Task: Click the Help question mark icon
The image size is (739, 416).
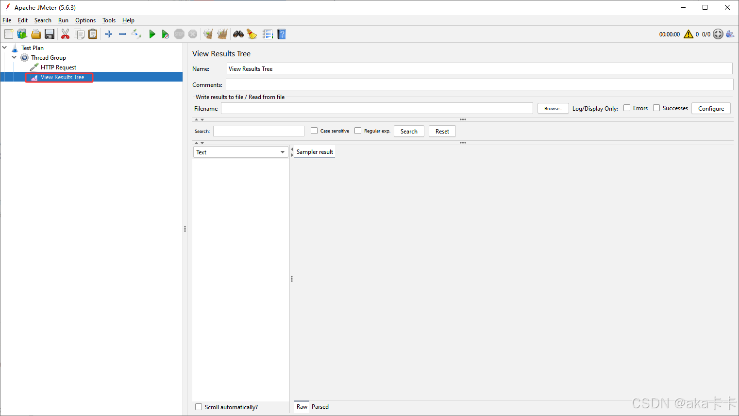Action: (282, 34)
